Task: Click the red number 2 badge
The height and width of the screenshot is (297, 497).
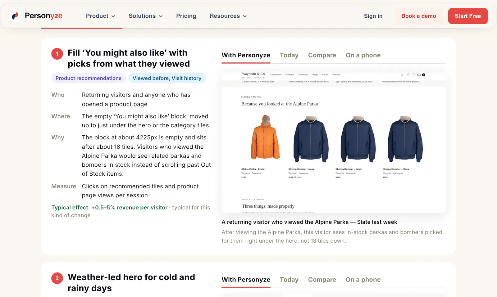Action: pyautogui.click(x=57, y=278)
